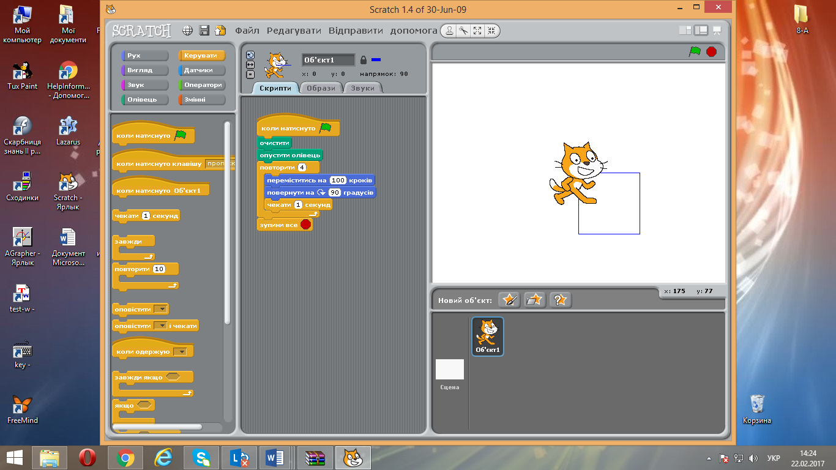Open the message dropdown on the оповістити block
Viewport: 836px width, 470px height.
(x=161, y=310)
